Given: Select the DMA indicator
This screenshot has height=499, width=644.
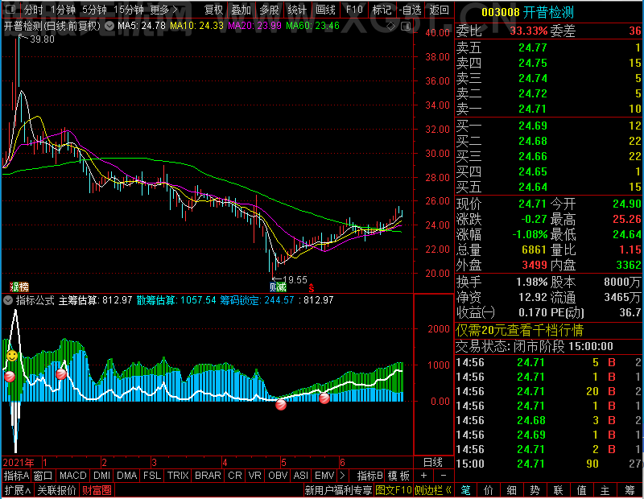Looking at the screenshot, I should point(126,476).
